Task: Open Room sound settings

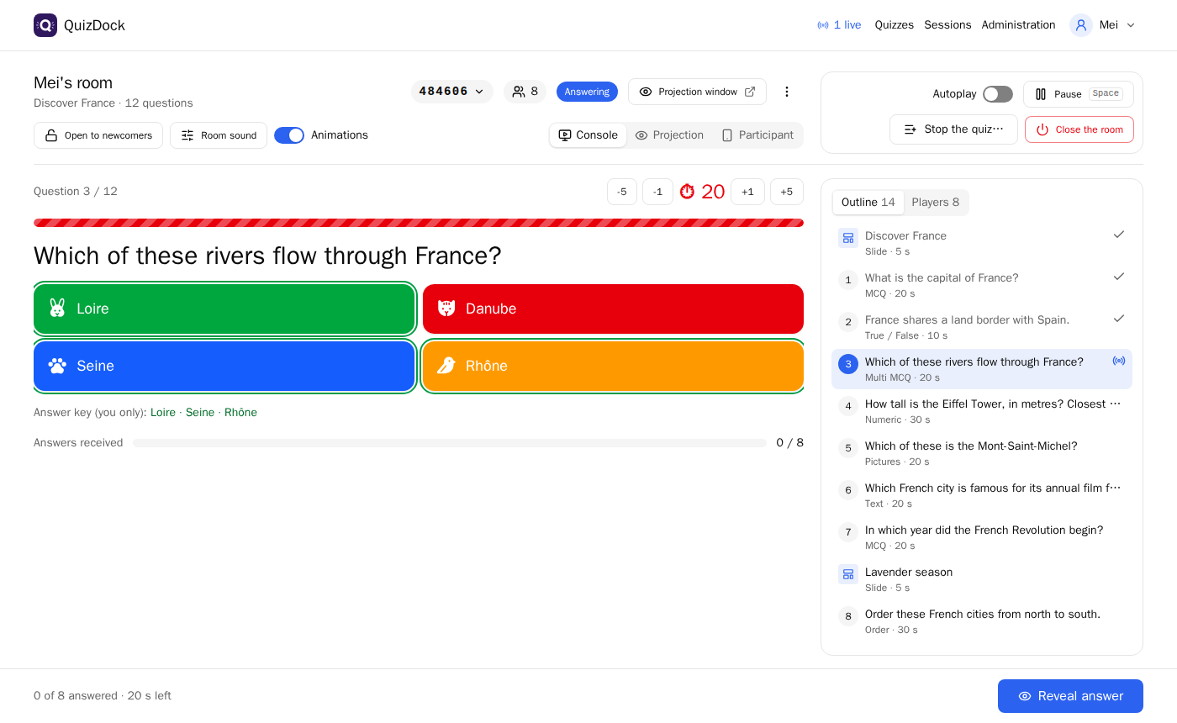Action: [219, 135]
